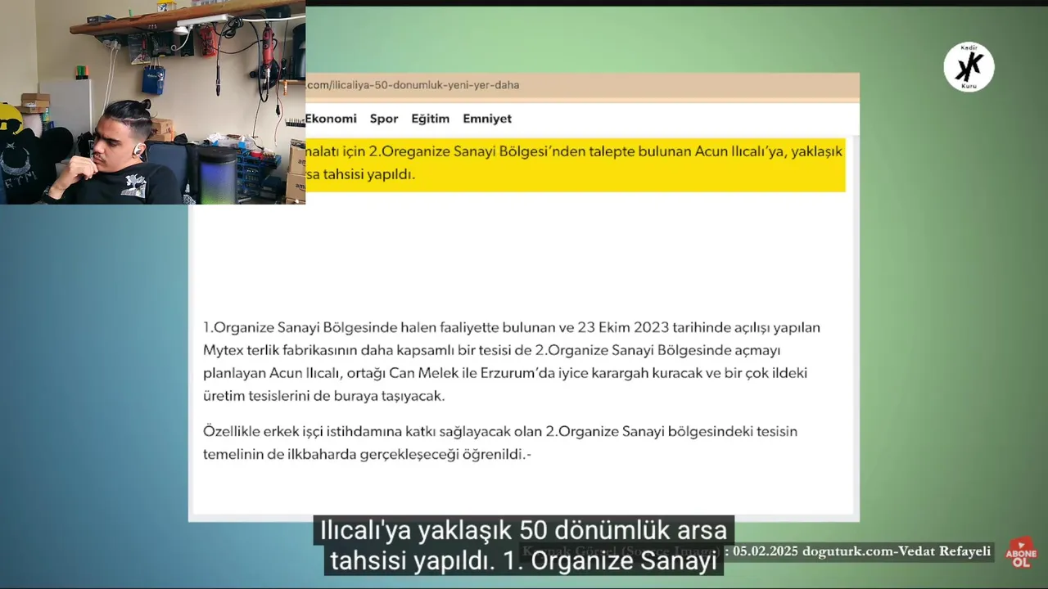The image size is (1048, 589).
Task: Click the paragraph starting 'Özellikle erkek işçi istihdamına'
Action: pyautogui.click(x=500, y=443)
